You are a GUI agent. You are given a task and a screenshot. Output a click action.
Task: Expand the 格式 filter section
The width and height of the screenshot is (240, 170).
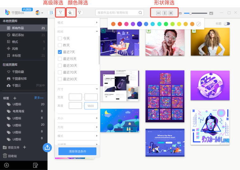[77, 23]
